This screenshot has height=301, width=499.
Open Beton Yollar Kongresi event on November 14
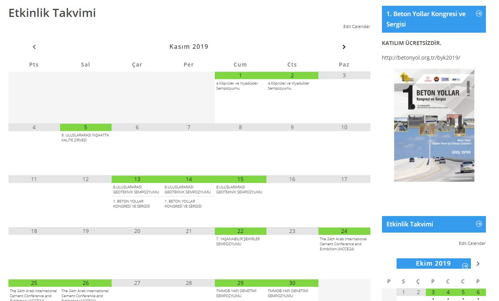click(x=183, y=204)
